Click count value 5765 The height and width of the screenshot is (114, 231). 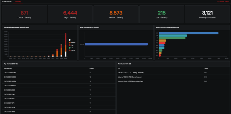pyautogui.click(x=205, y=81)
